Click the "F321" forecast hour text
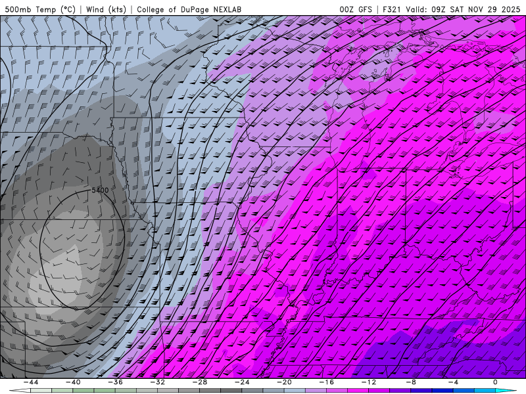Screen dimensions: 526x394 click(391, 9)
